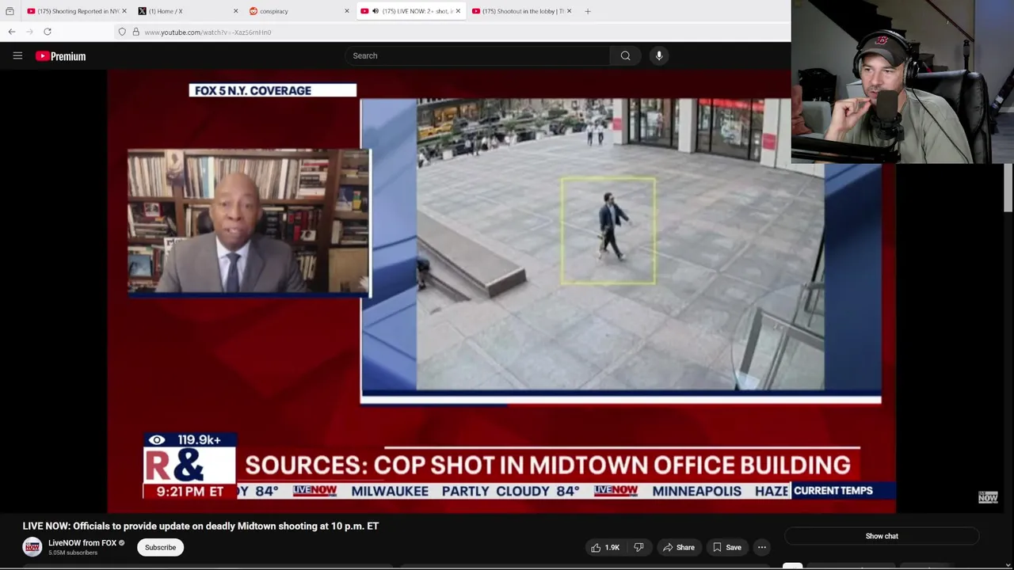This screenshot has width=1014, height=570.
Task: Open Firefox tab list view icon
Action: tap(10, 11)
